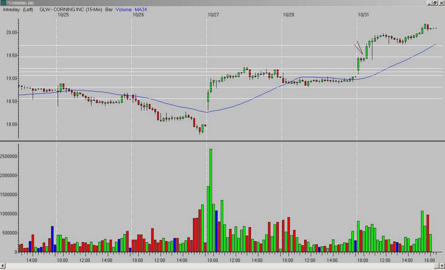Click the 16:00 time axis label
445x270 pixels.
point(430,260)
